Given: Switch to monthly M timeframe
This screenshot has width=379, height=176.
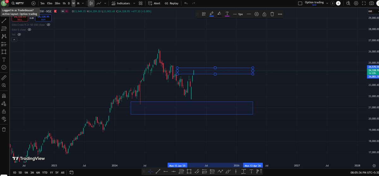Looking at the screenshot, I should coord(78,3).
